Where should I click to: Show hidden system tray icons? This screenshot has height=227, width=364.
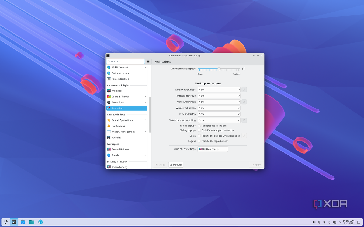click(x=339, y=222)
